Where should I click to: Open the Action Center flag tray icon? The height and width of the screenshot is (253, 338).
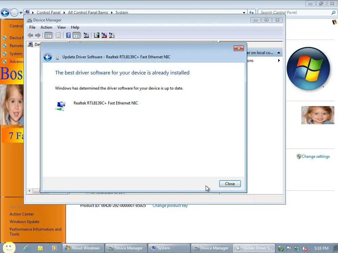pos(288,248)
